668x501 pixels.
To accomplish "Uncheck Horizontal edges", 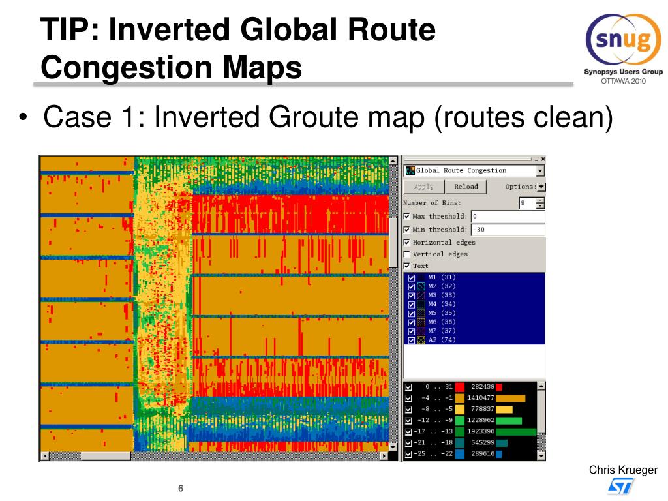I will click(407, 242).
